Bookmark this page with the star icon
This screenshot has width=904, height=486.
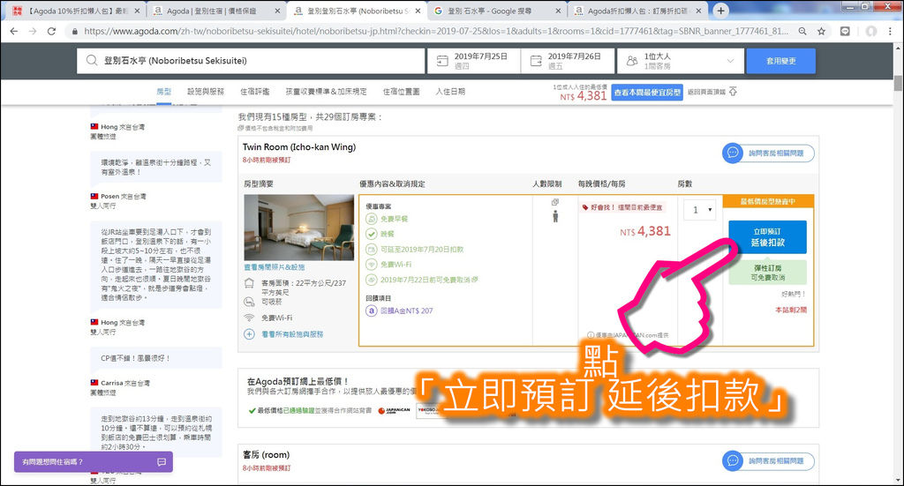pos(821,31)
